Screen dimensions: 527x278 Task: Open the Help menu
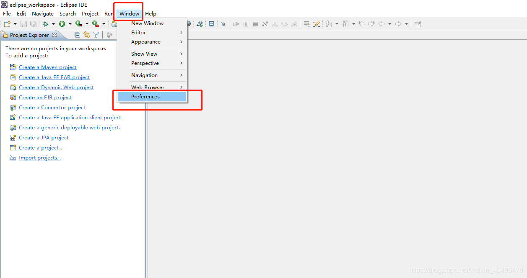(151, 14)
